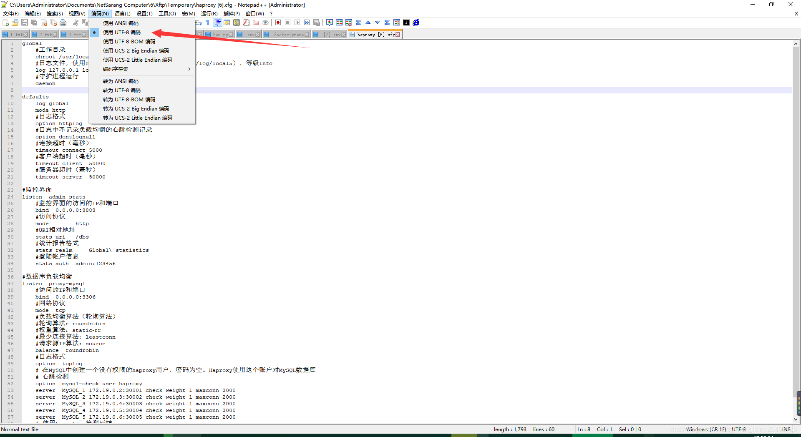801x437 pixels.
Task: Click the Save toolbar icon
Action: coord(25,23)
